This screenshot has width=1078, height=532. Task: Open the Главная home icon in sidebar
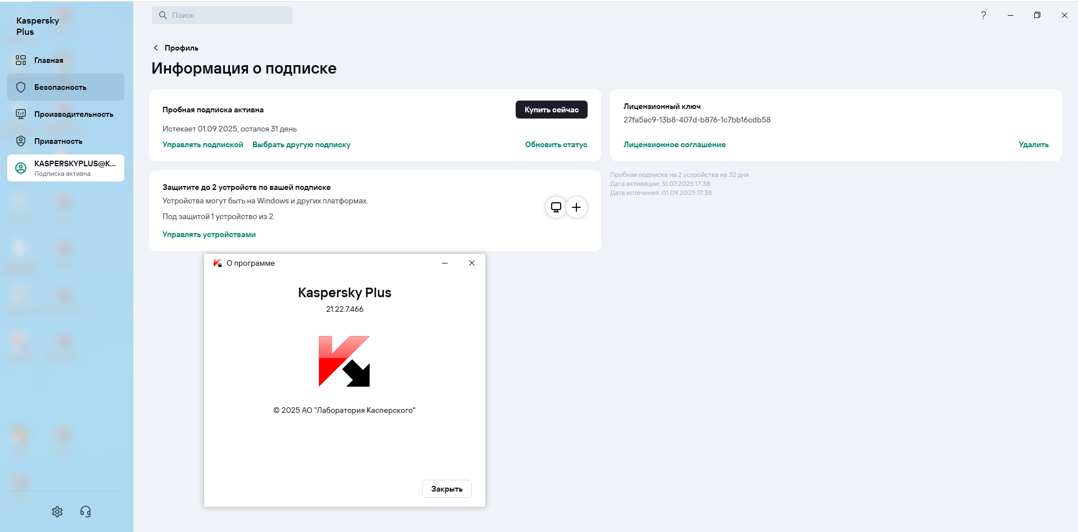coord(21,60)
